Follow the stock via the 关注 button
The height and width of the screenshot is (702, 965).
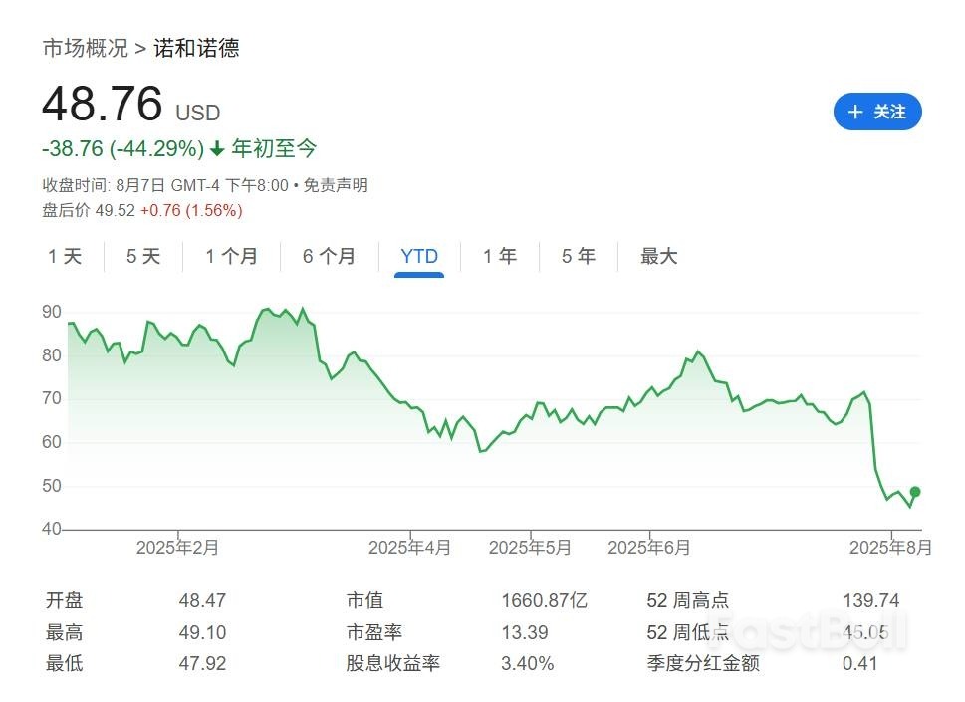tap(877, 113)
